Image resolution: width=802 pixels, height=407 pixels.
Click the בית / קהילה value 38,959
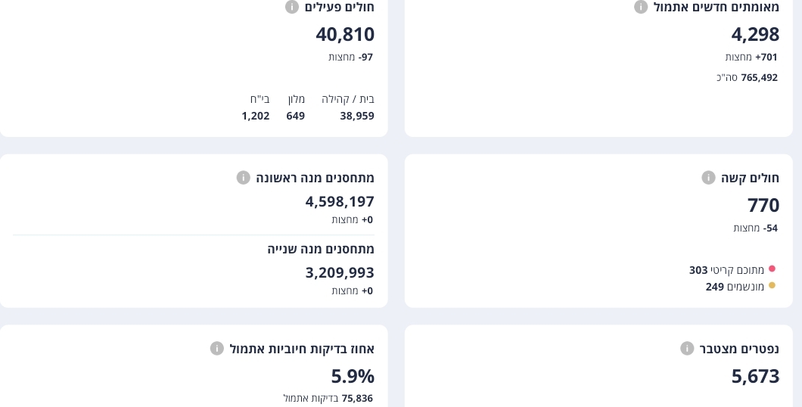click(357, 116)
